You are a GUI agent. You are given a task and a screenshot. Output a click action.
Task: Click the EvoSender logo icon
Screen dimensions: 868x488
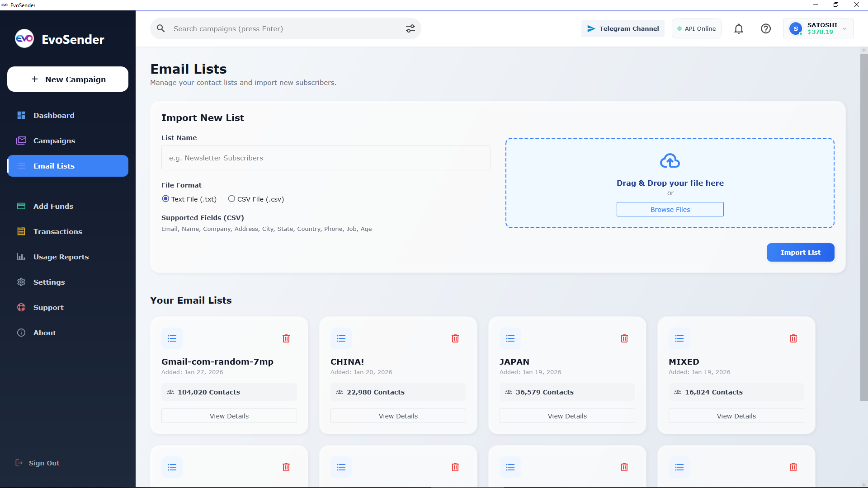(24, 38)
